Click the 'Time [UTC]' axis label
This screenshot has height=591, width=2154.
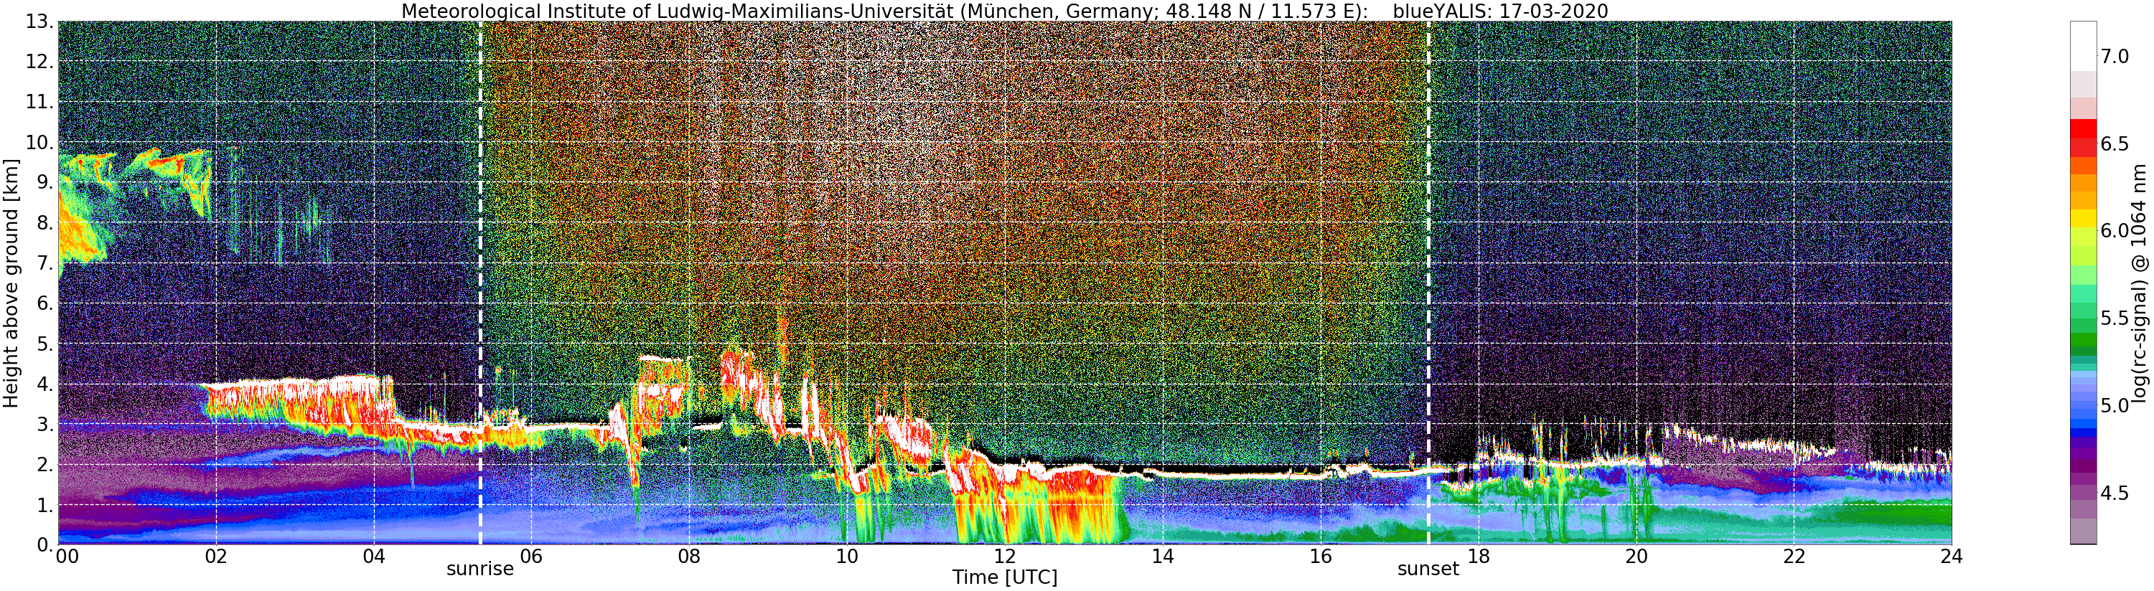click(x=1004, y=577)
